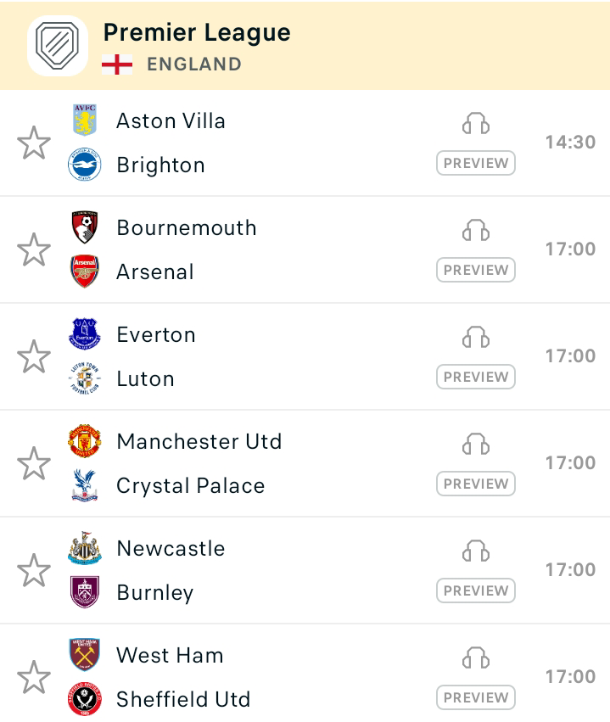This screenshot has height=722, width=610.
Task: Click the Premier League shield logo
Action: click(x=58, y=46)
